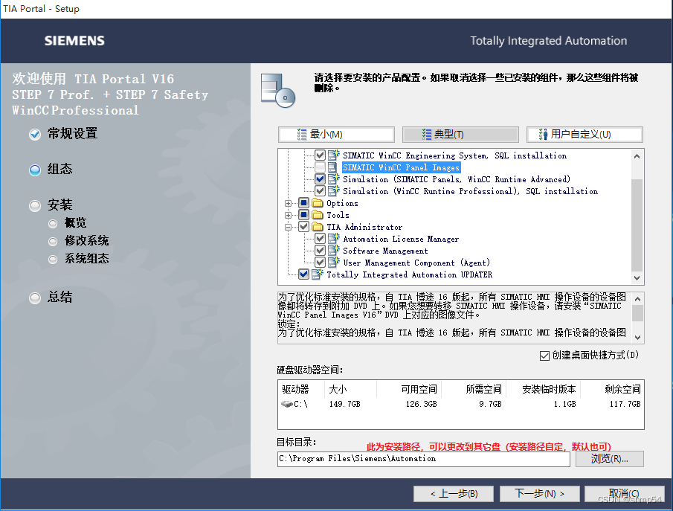Click the SIMATIC WinCC Panel Images component icon
Image resolution: width=673 pixels, height=511 pixels.
pos(332,167)
